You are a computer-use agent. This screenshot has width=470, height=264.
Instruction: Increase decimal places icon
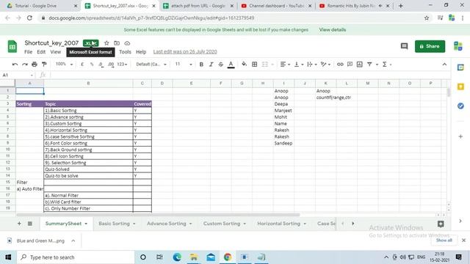pyautogui.click(x=111, y=65)
